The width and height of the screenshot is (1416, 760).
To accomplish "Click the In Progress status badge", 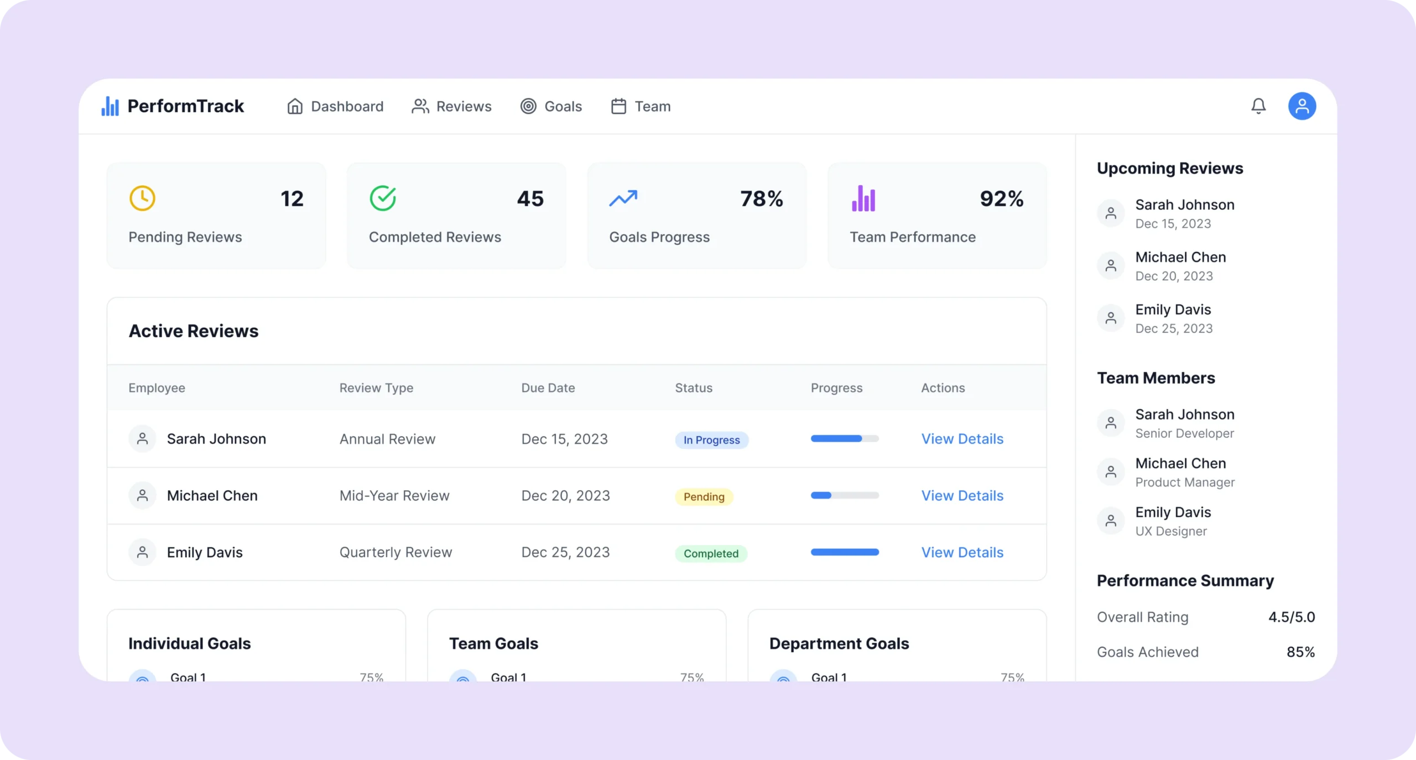I will [711, 440].
